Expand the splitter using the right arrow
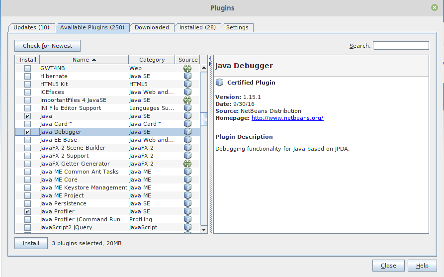This screenshot has height=277, width=444. (x=210, y=64)
